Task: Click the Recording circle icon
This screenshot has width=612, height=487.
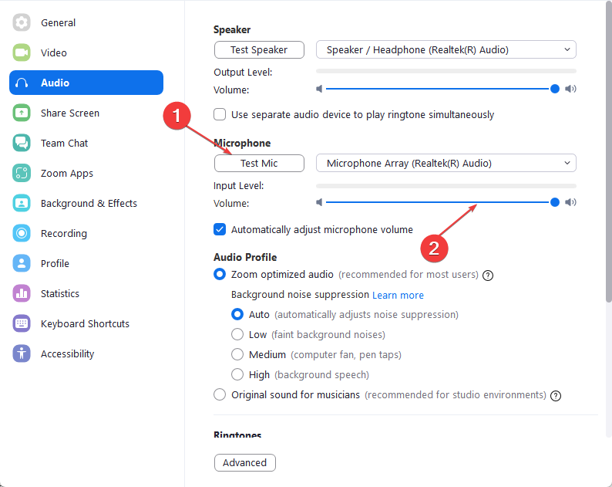Action: [x=22, y=234]
